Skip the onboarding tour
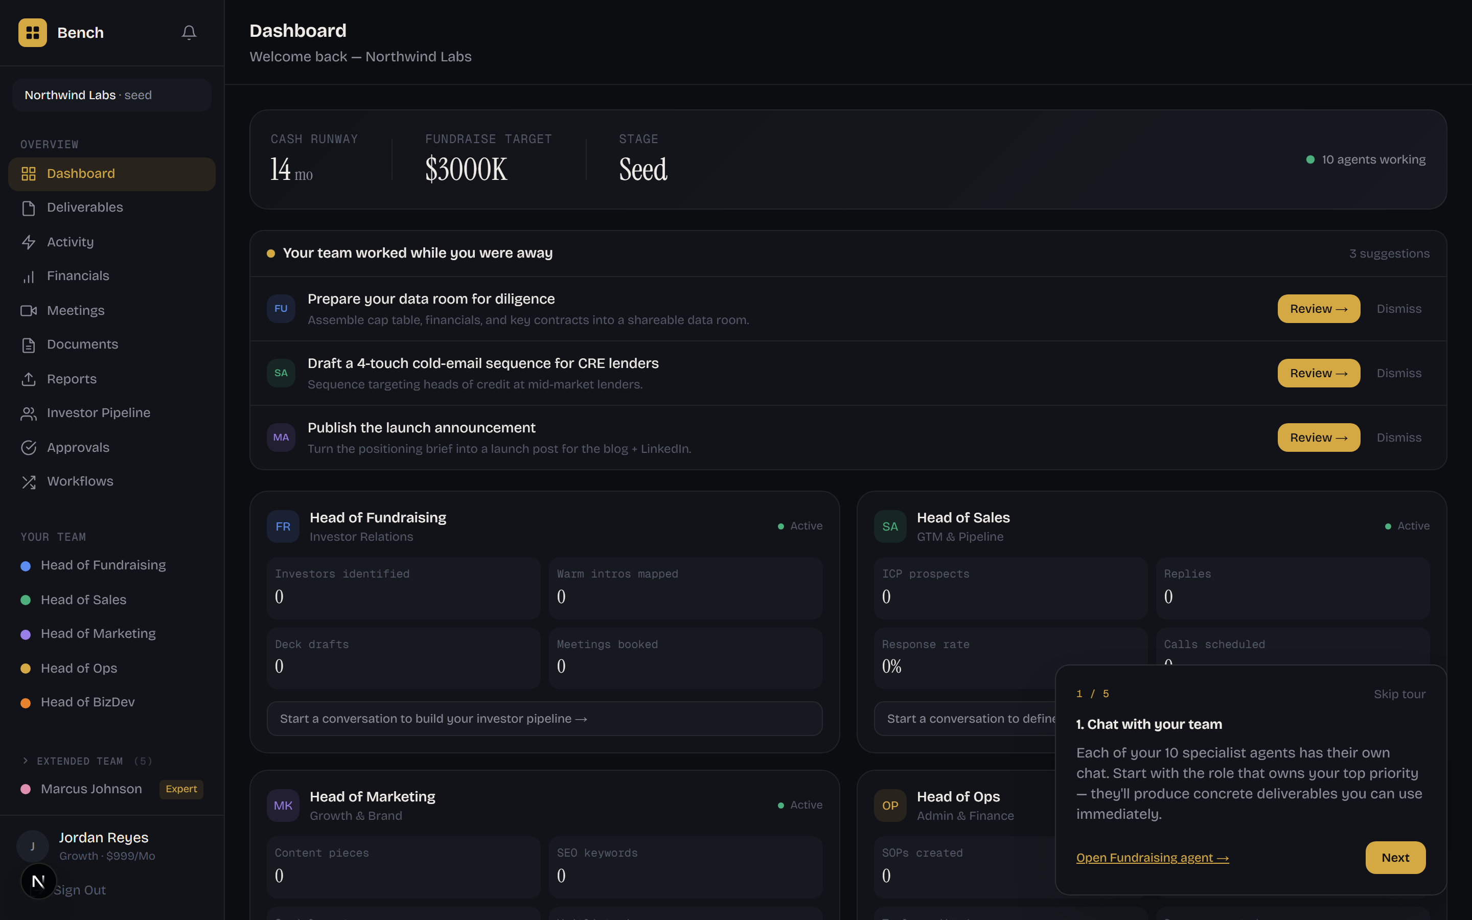 [1399, 694]
